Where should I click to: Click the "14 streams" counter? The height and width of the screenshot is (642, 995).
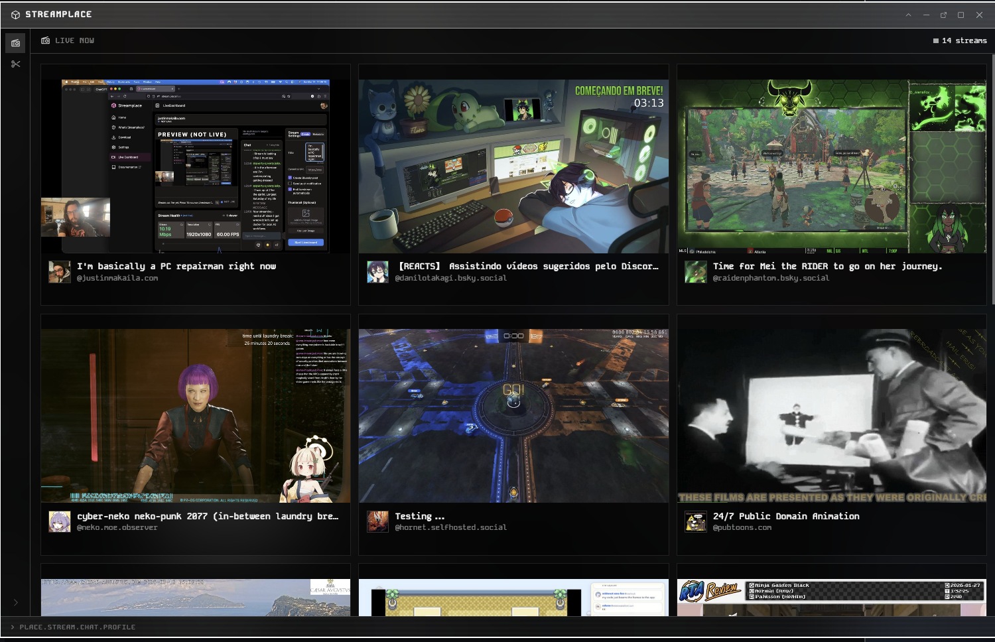(959, 40)
